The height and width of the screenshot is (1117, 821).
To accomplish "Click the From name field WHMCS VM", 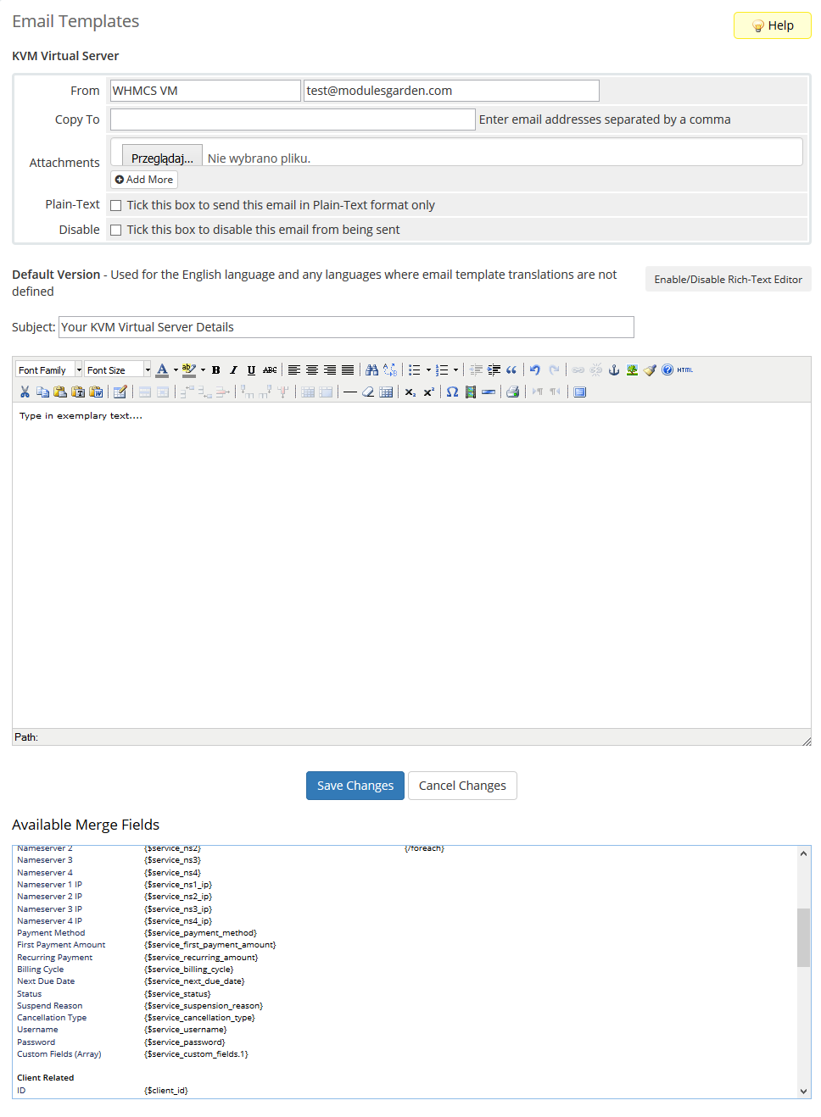I will (x=205, y=91).
